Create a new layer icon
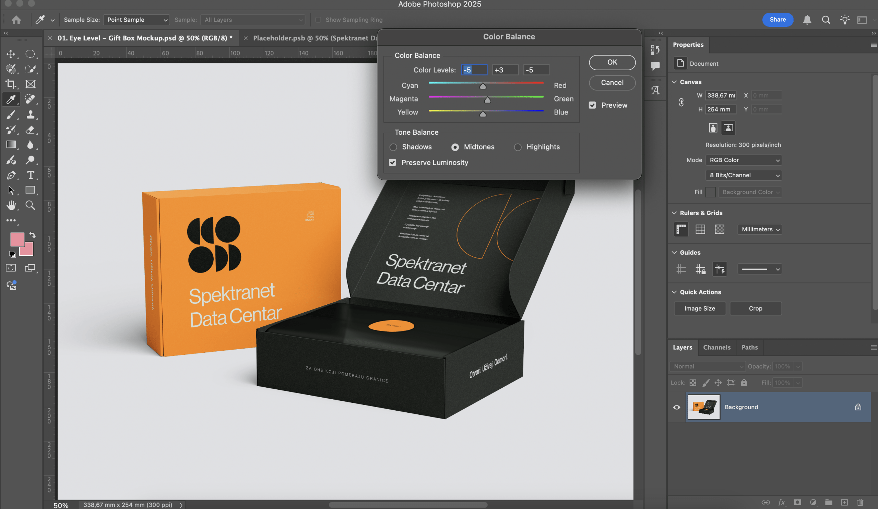 pyautogui.click(x=844, y=502)
